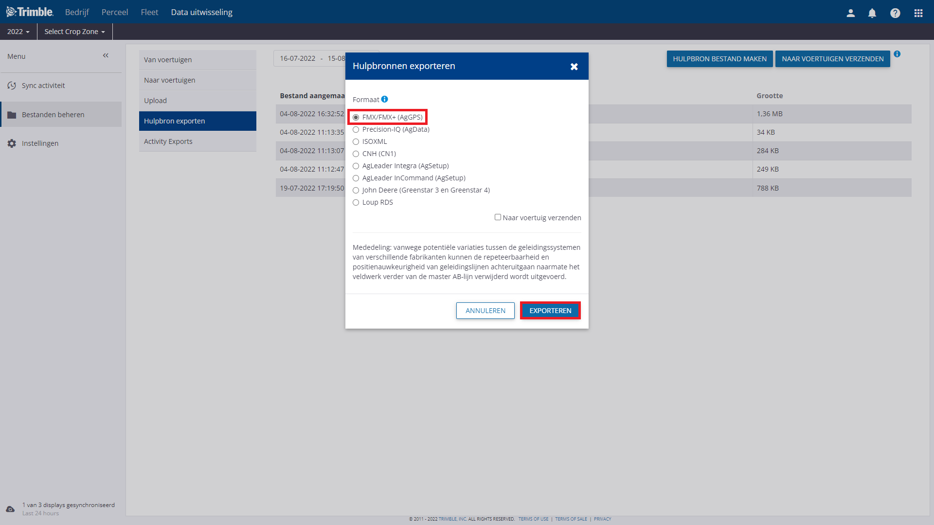934x525 pixels.
Task: Expand the Select Crop Zone dropdown
Action: [74, 32]
